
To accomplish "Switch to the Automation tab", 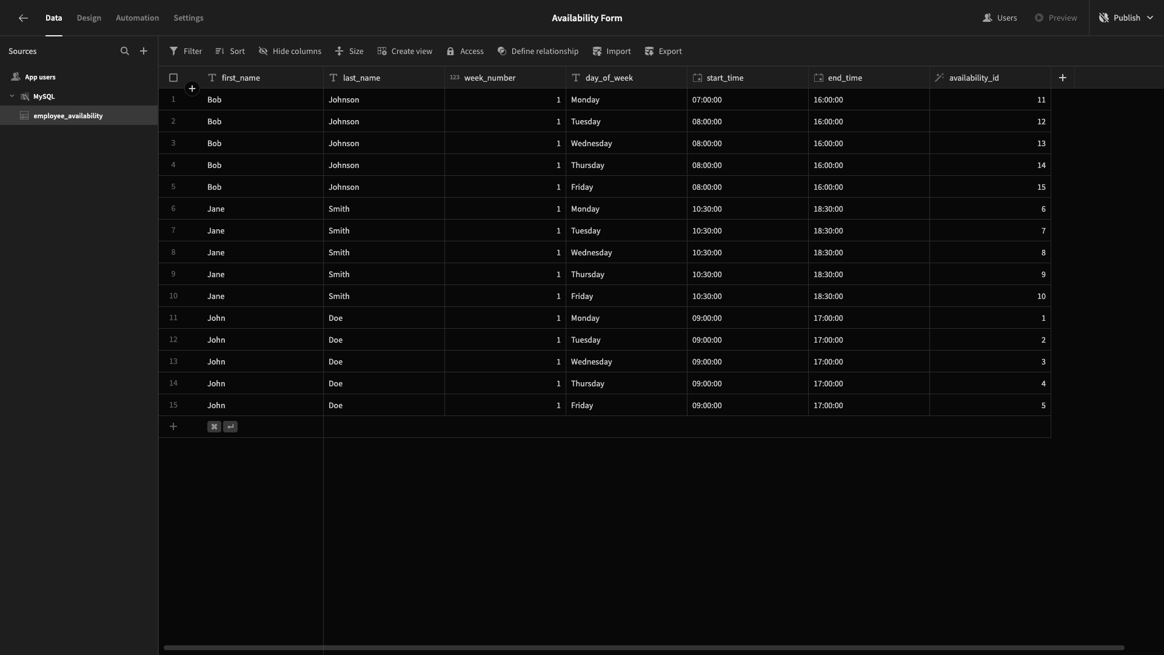I will point(138,18).
